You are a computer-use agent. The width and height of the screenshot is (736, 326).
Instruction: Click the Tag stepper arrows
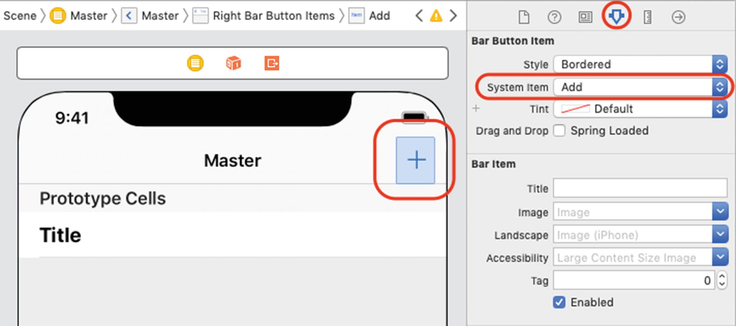(x=721, y=280)
